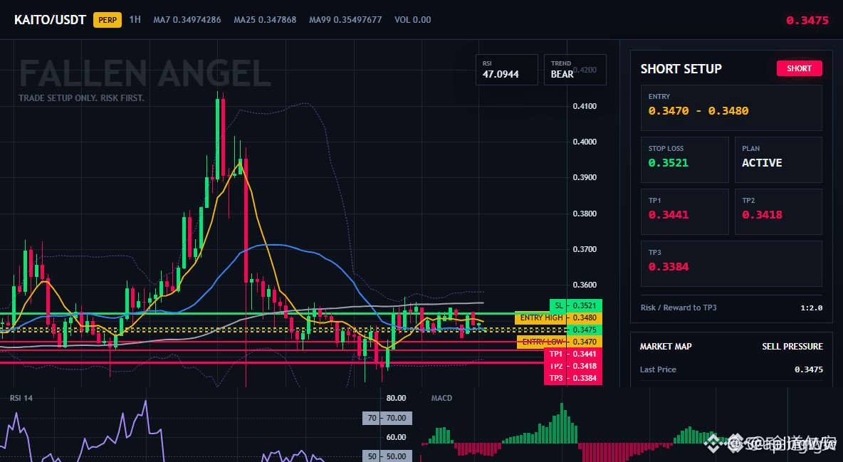Click the MACD panel label

(x=441, y=398)
